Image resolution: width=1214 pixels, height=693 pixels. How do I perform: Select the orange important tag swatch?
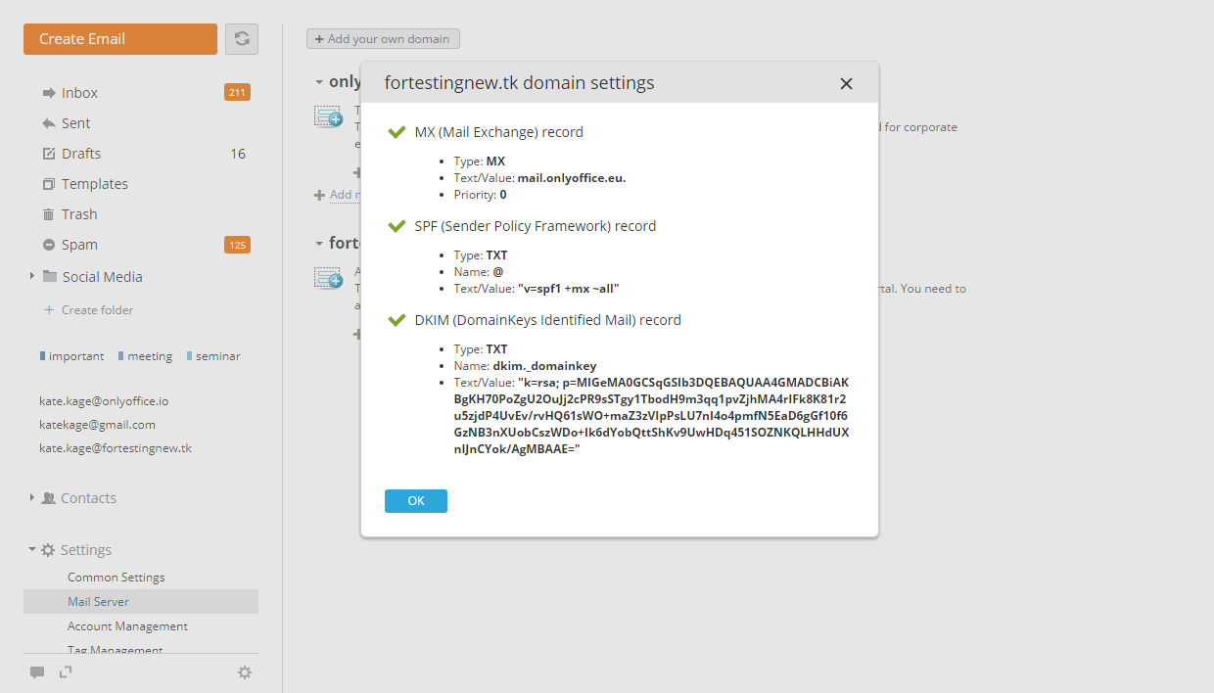pyautogui.click(x=45, y=355)
